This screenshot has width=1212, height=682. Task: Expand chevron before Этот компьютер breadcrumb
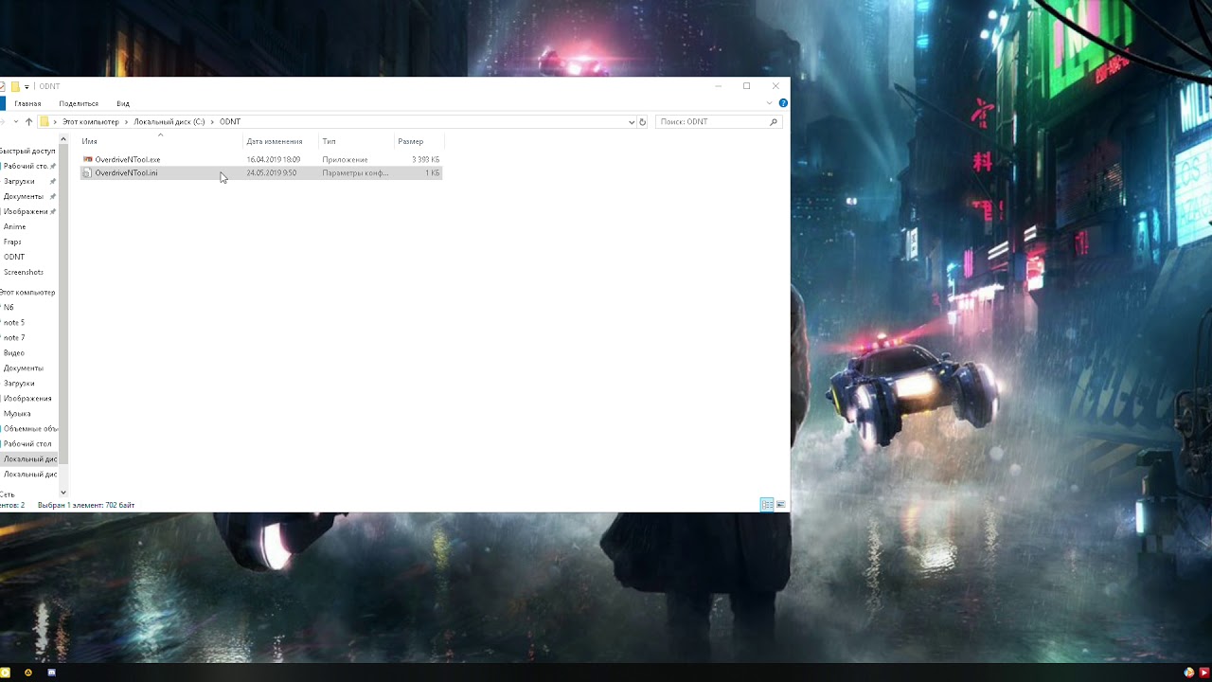point(55,121)
